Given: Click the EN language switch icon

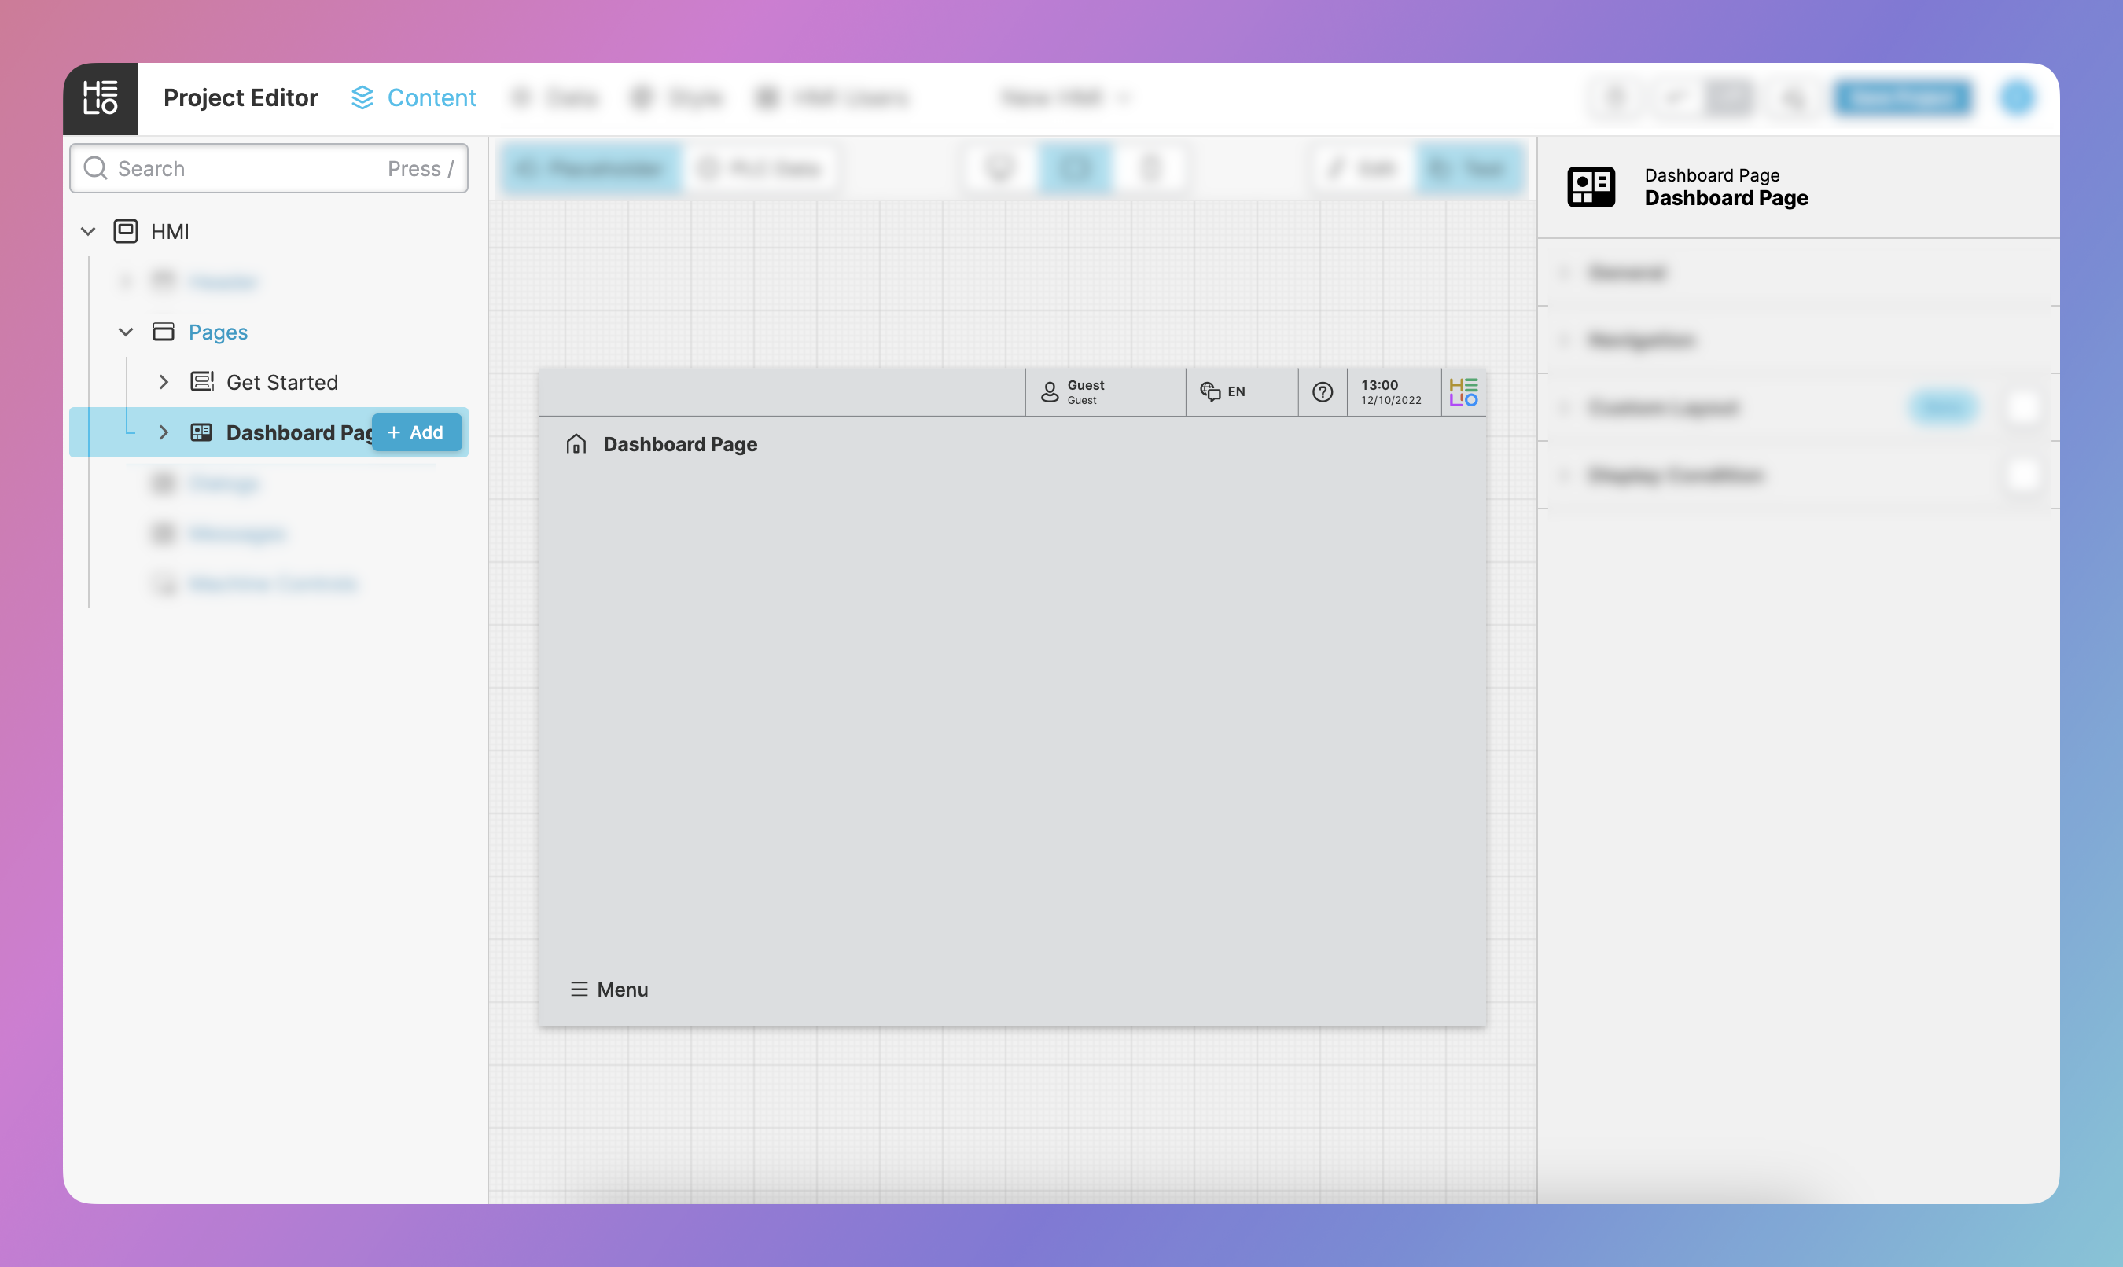Looking at the screenshot, I should [x=1210, y=392].
